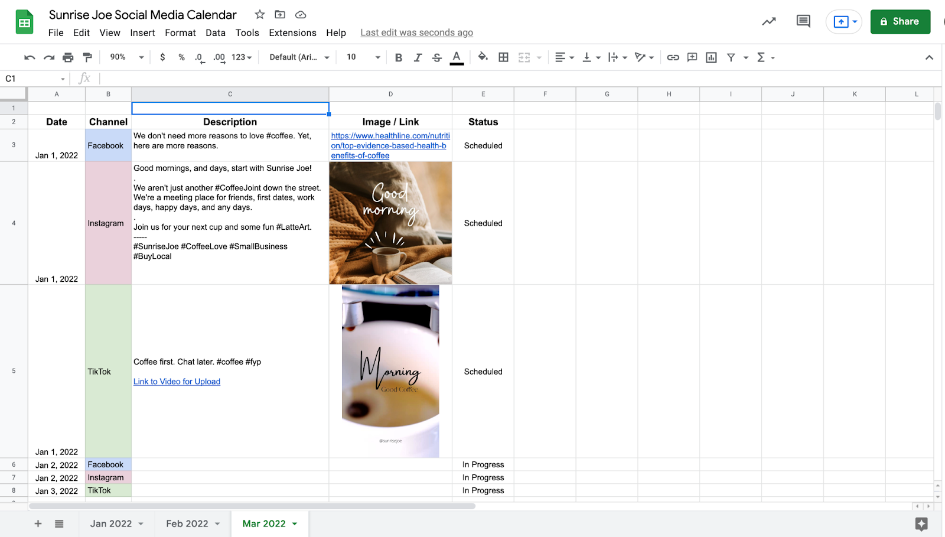Viewport: 945px width, 537px height.
Task: Collapse the toolbar with the up chevron
Action: tap(929, 57)
